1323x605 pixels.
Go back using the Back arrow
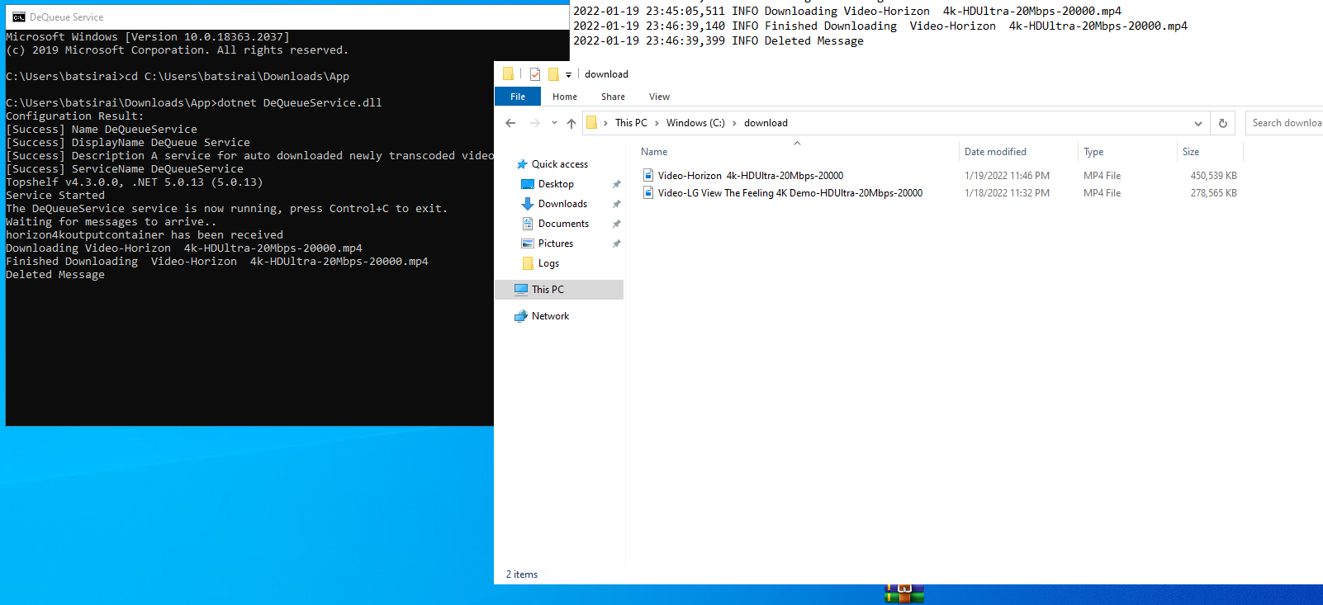pyautogui.click(x=510, y=123)
